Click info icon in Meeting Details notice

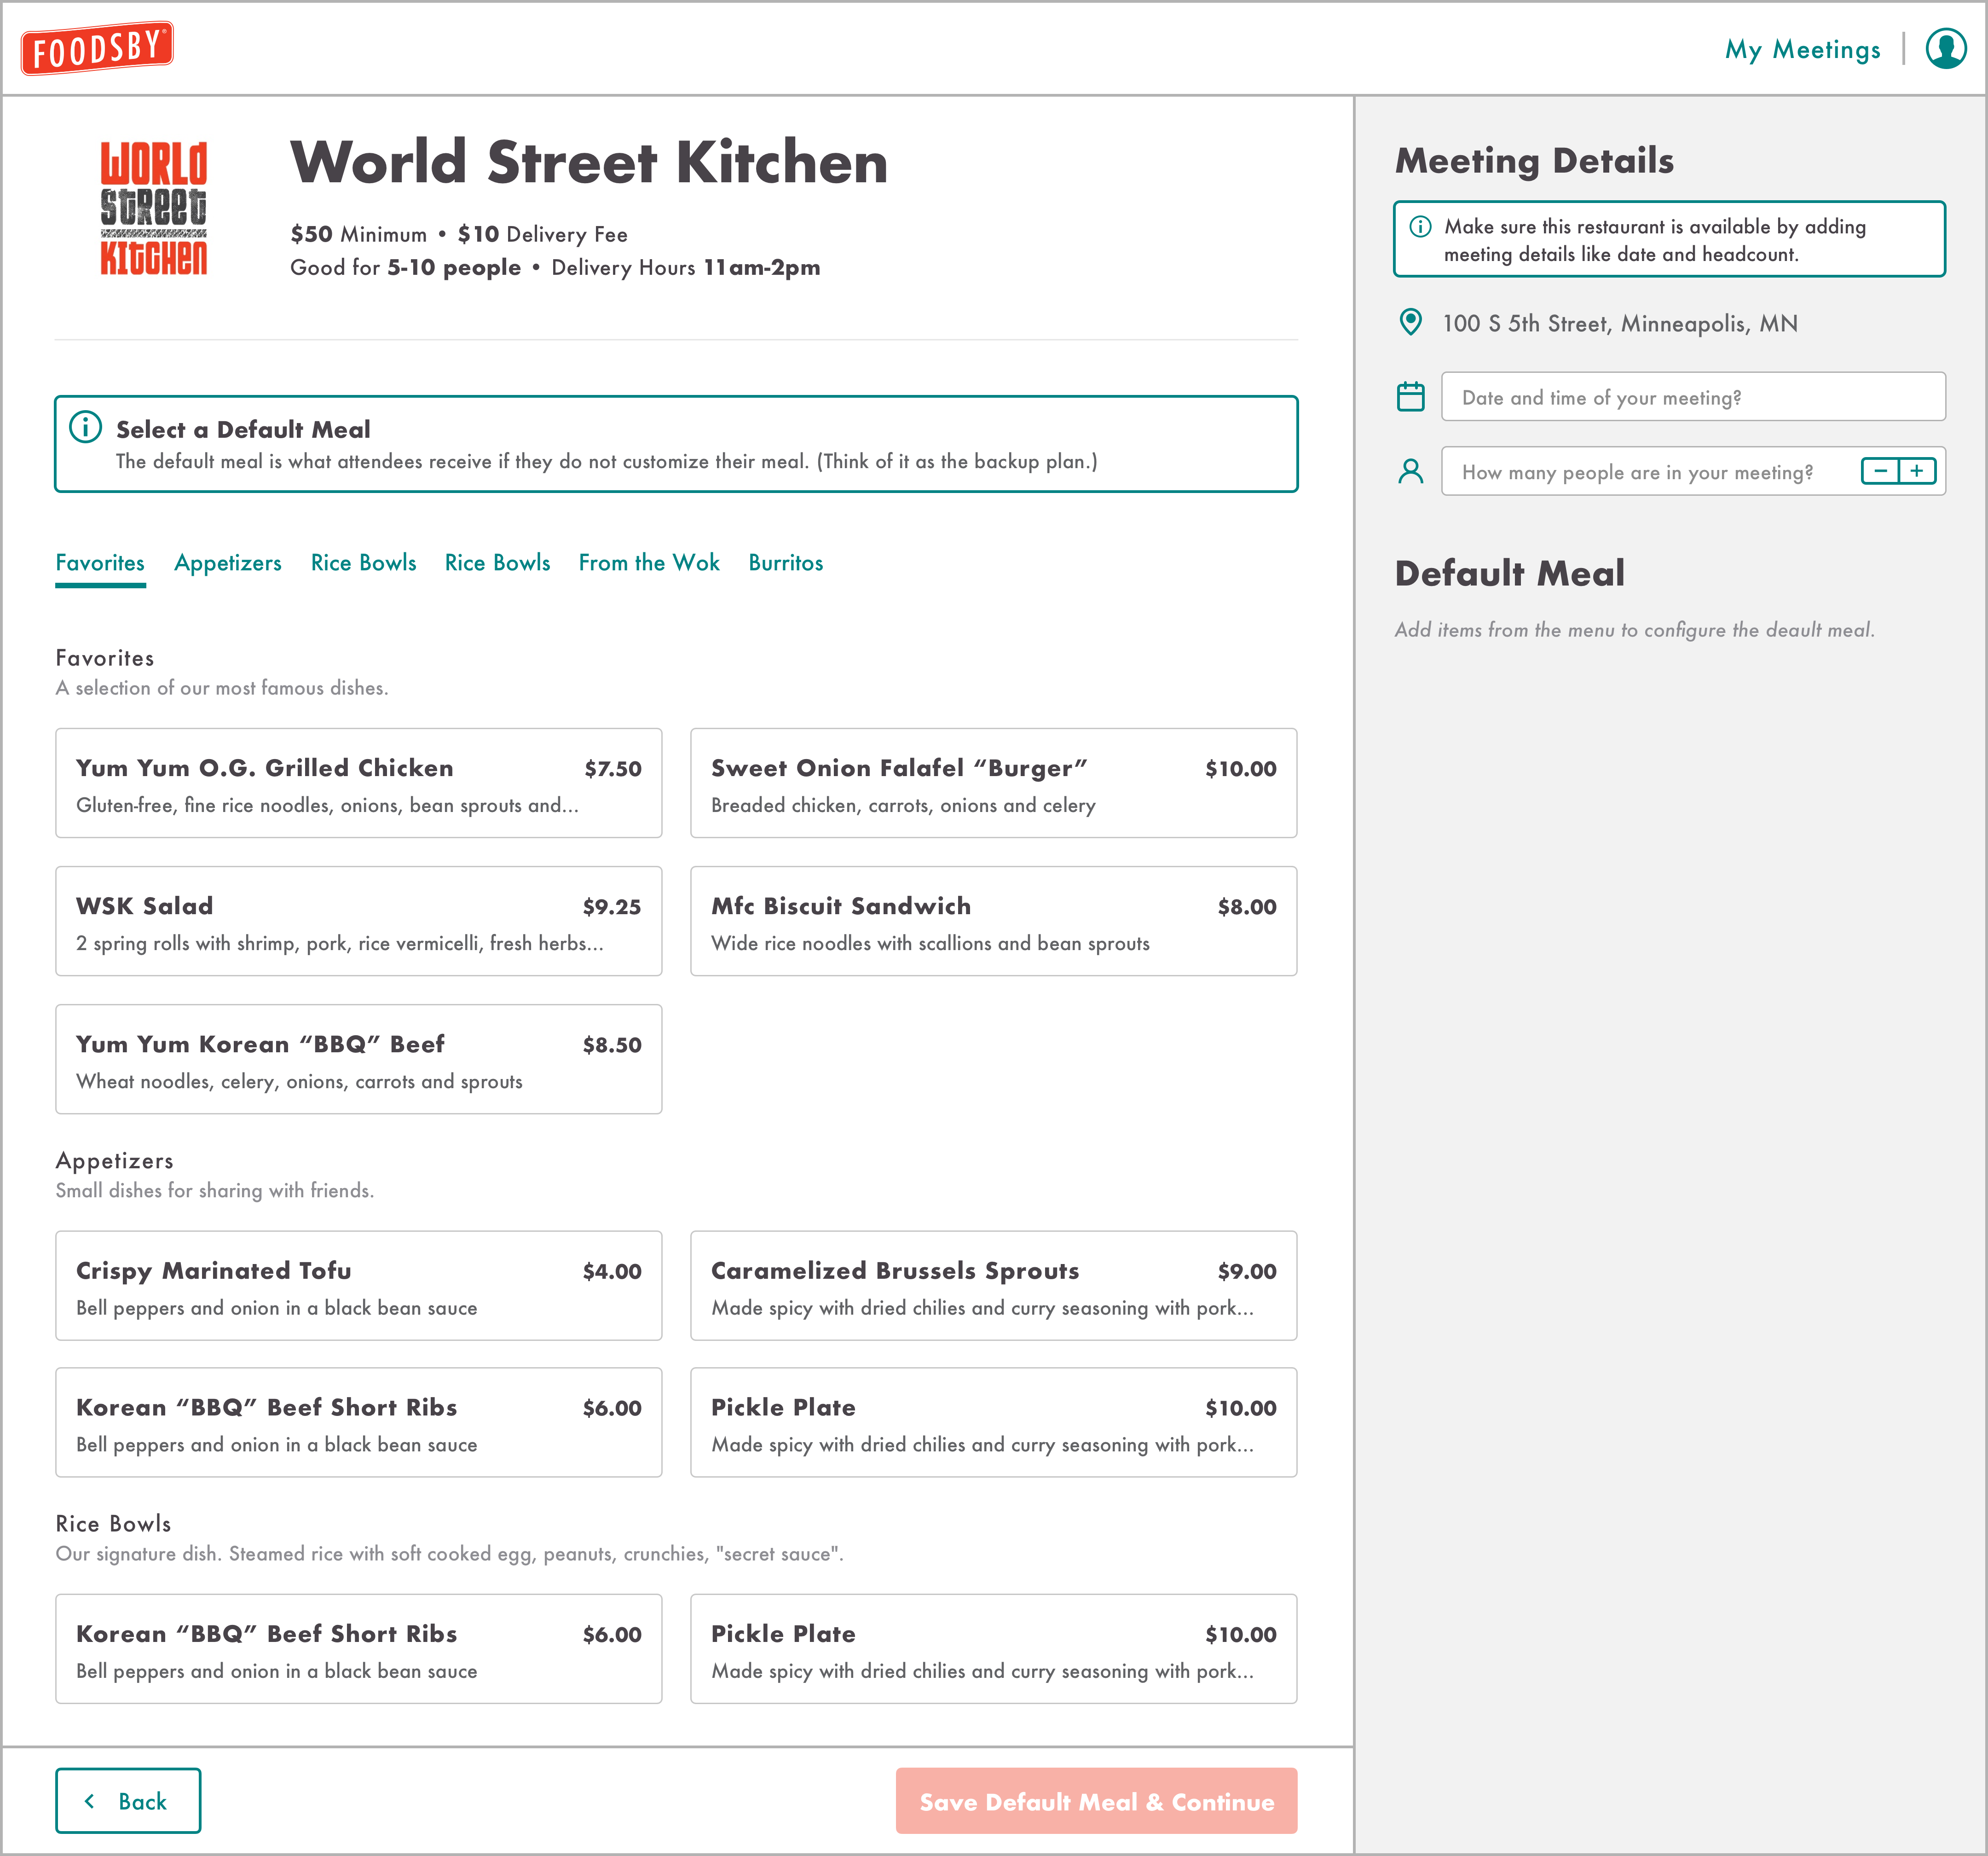coord(1419,226)
